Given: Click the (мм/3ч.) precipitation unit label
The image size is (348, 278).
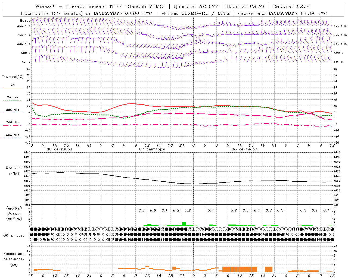Looking at the screenshot, I should click(x=14, y=208).
